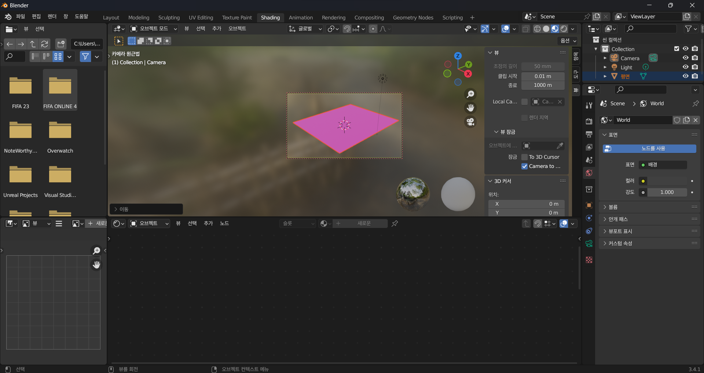Click 초점의 길이 50 mm field
The width and height of the screenshot is (704, 373).
[543, 67]
